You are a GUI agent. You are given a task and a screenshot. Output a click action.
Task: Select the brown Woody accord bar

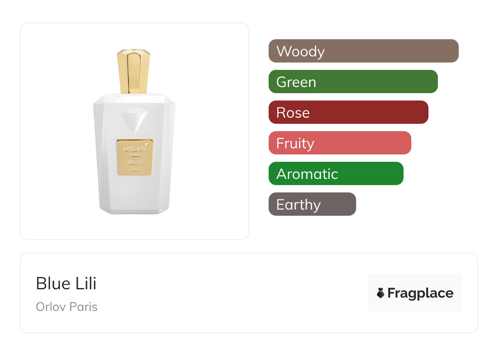pyautogui.click(x=363, y=51)
